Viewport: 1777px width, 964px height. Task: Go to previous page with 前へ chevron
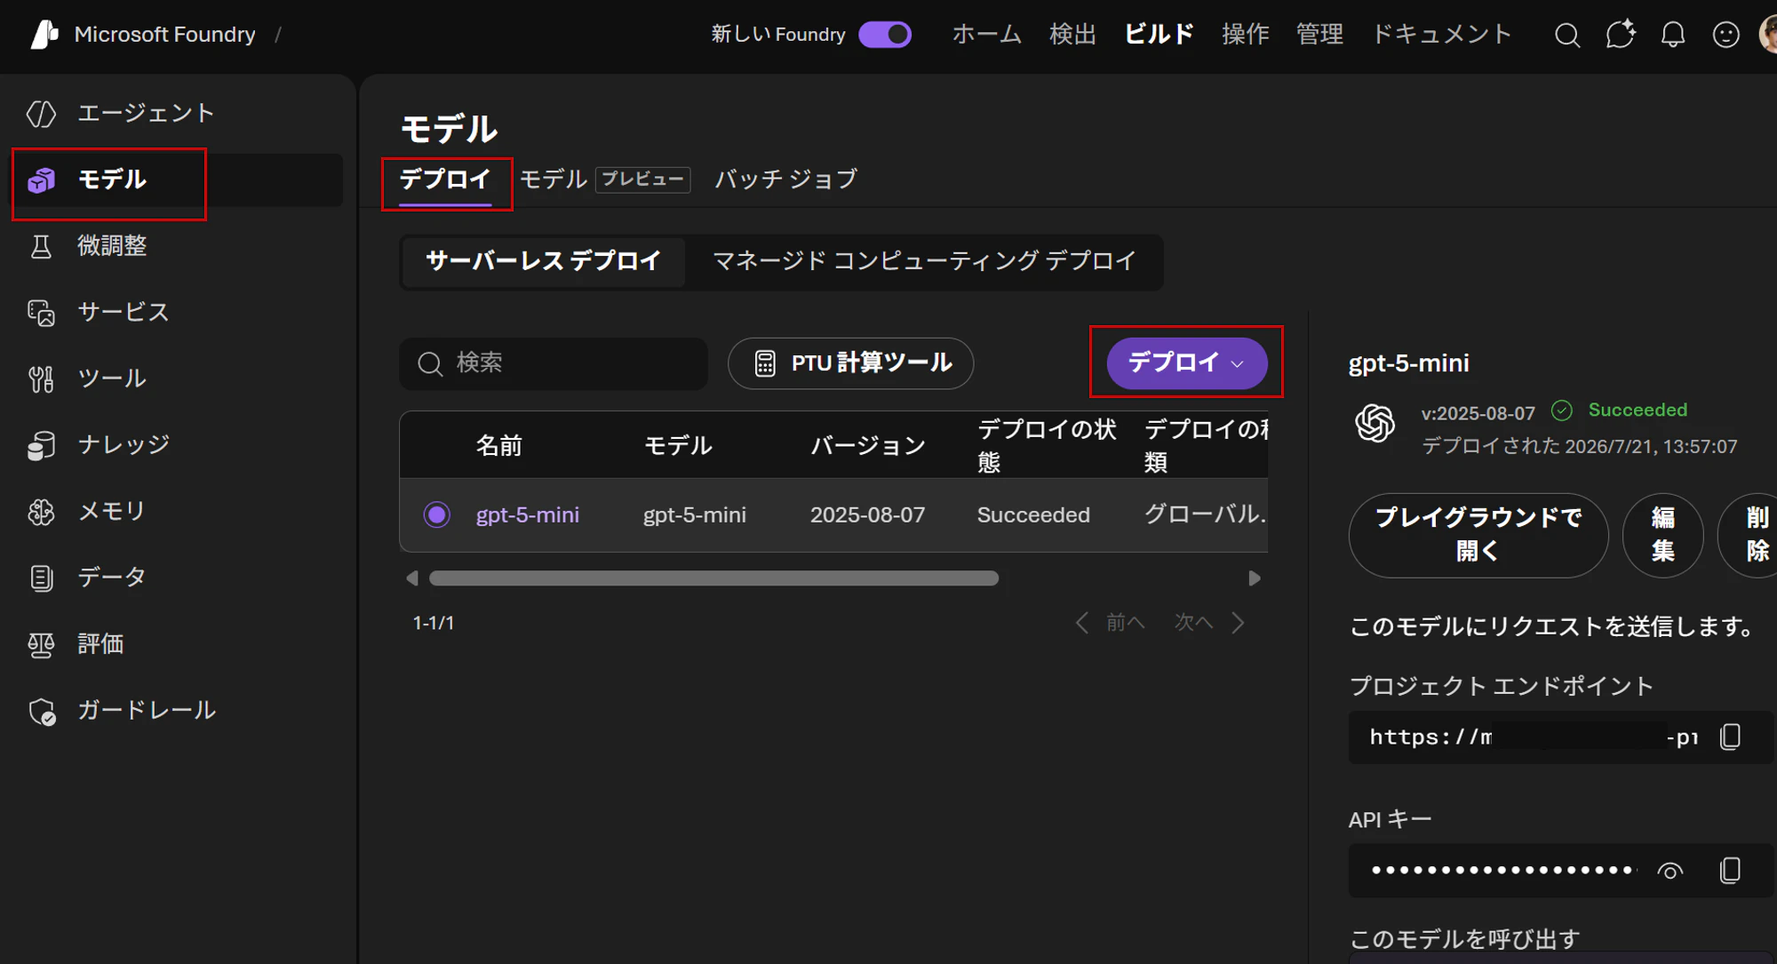1081,623
